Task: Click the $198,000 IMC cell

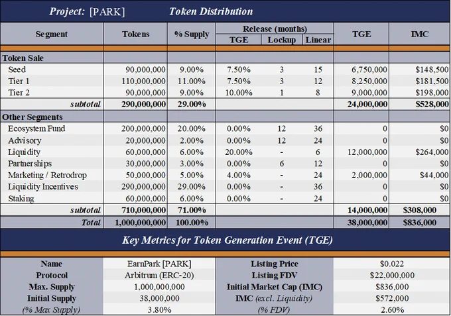Action: pyautogui.click(x=432, y=93)
